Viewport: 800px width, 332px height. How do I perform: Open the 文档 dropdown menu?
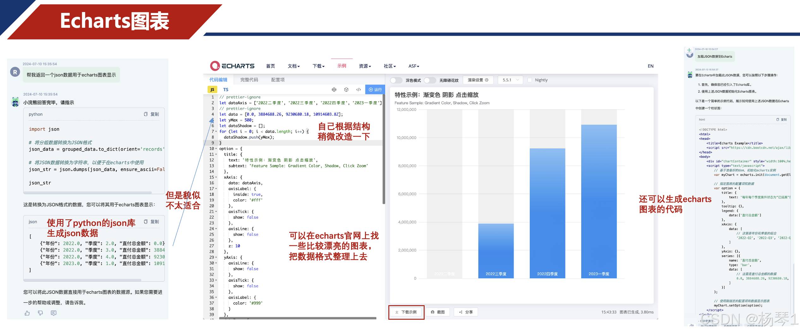294,66
